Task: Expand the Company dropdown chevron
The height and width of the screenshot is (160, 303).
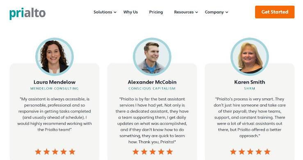Action: (227, 12)
